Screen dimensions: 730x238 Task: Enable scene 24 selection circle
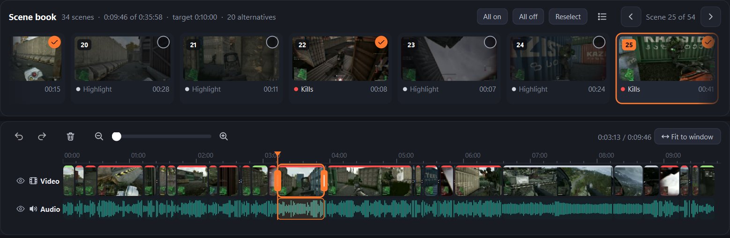pos(599,42)
